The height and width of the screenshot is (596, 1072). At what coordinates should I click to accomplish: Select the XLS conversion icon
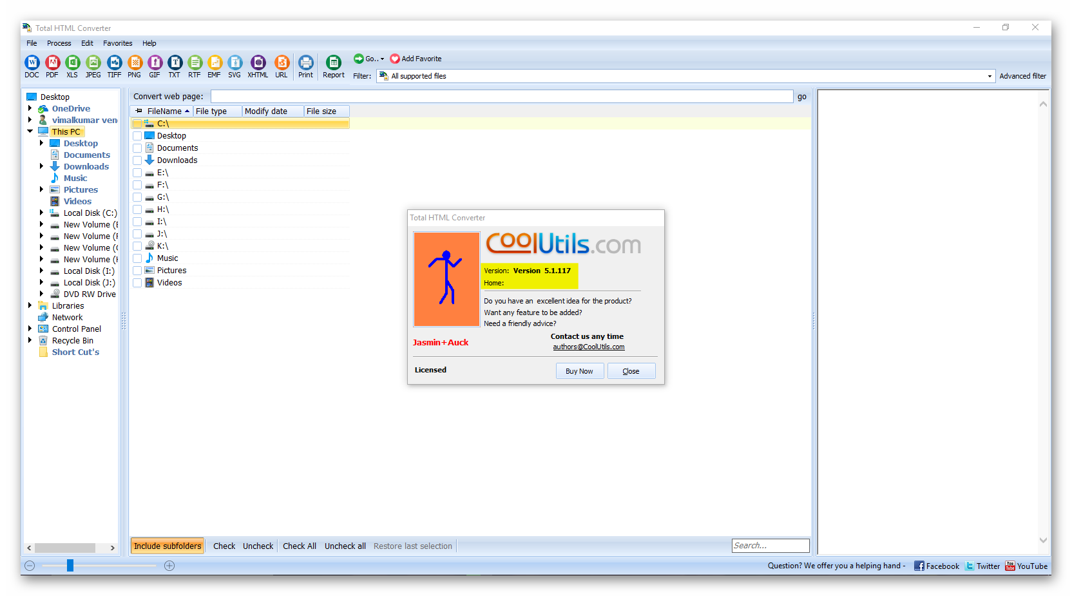click(x=73, y=62)
